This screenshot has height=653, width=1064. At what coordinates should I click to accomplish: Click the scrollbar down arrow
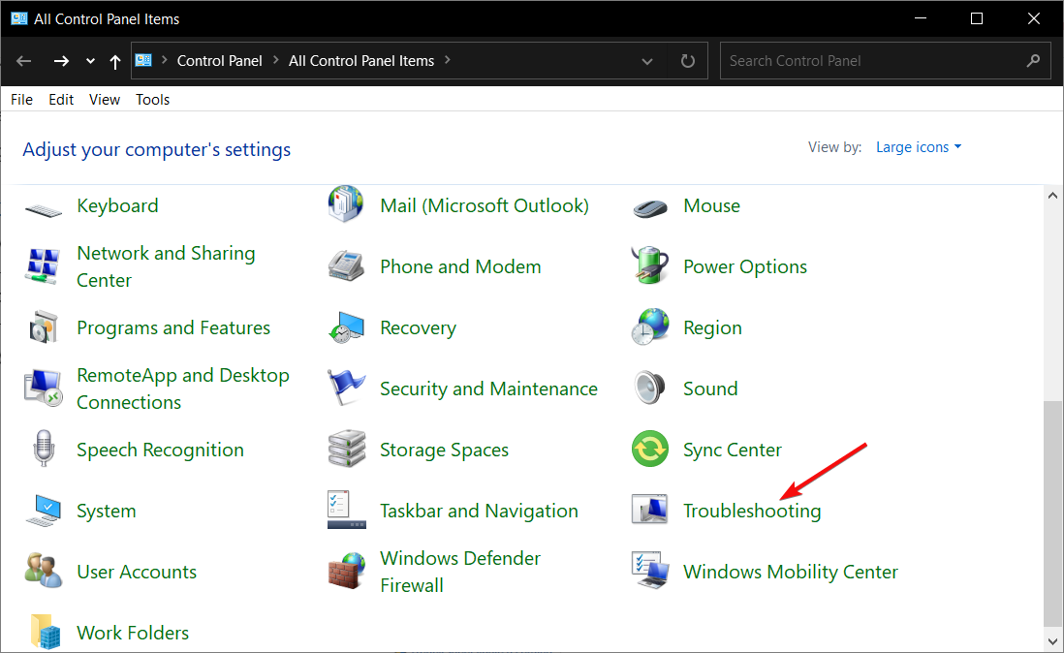(1052, 641)
